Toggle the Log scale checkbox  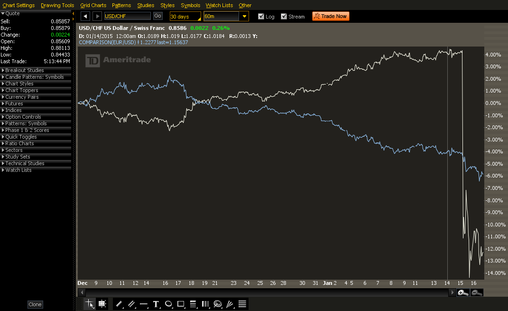click(x=261, y=16)
